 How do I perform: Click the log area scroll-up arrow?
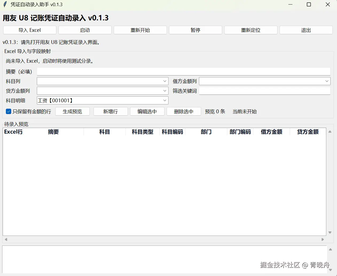pos(330,249)
